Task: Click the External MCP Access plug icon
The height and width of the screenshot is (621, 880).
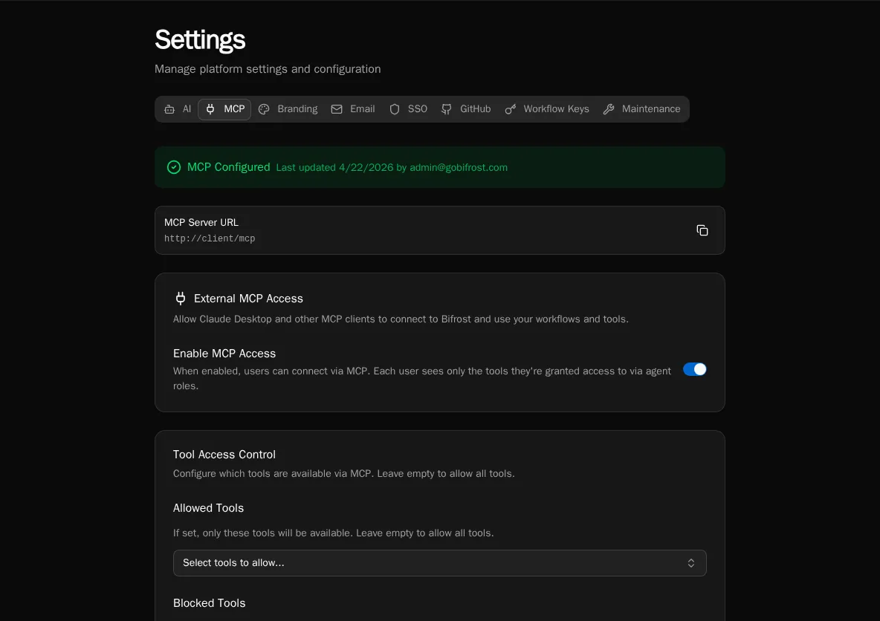Action: [181, 298]
